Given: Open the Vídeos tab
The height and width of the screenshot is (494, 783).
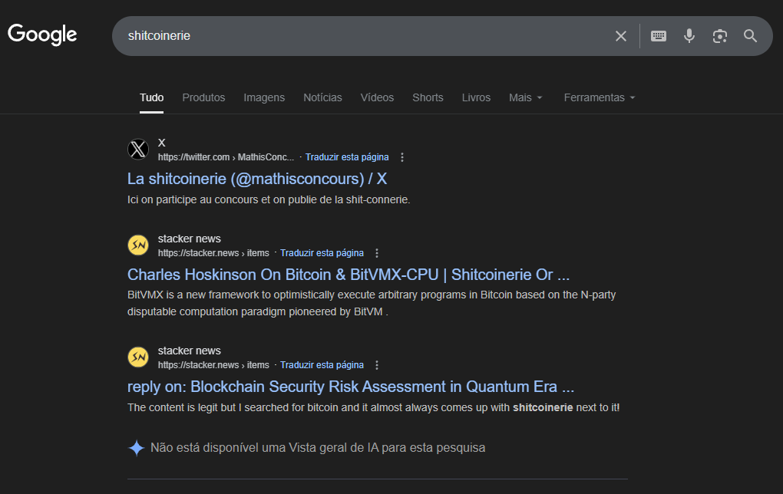Looking at the screenshot, I should coord(377,97).
